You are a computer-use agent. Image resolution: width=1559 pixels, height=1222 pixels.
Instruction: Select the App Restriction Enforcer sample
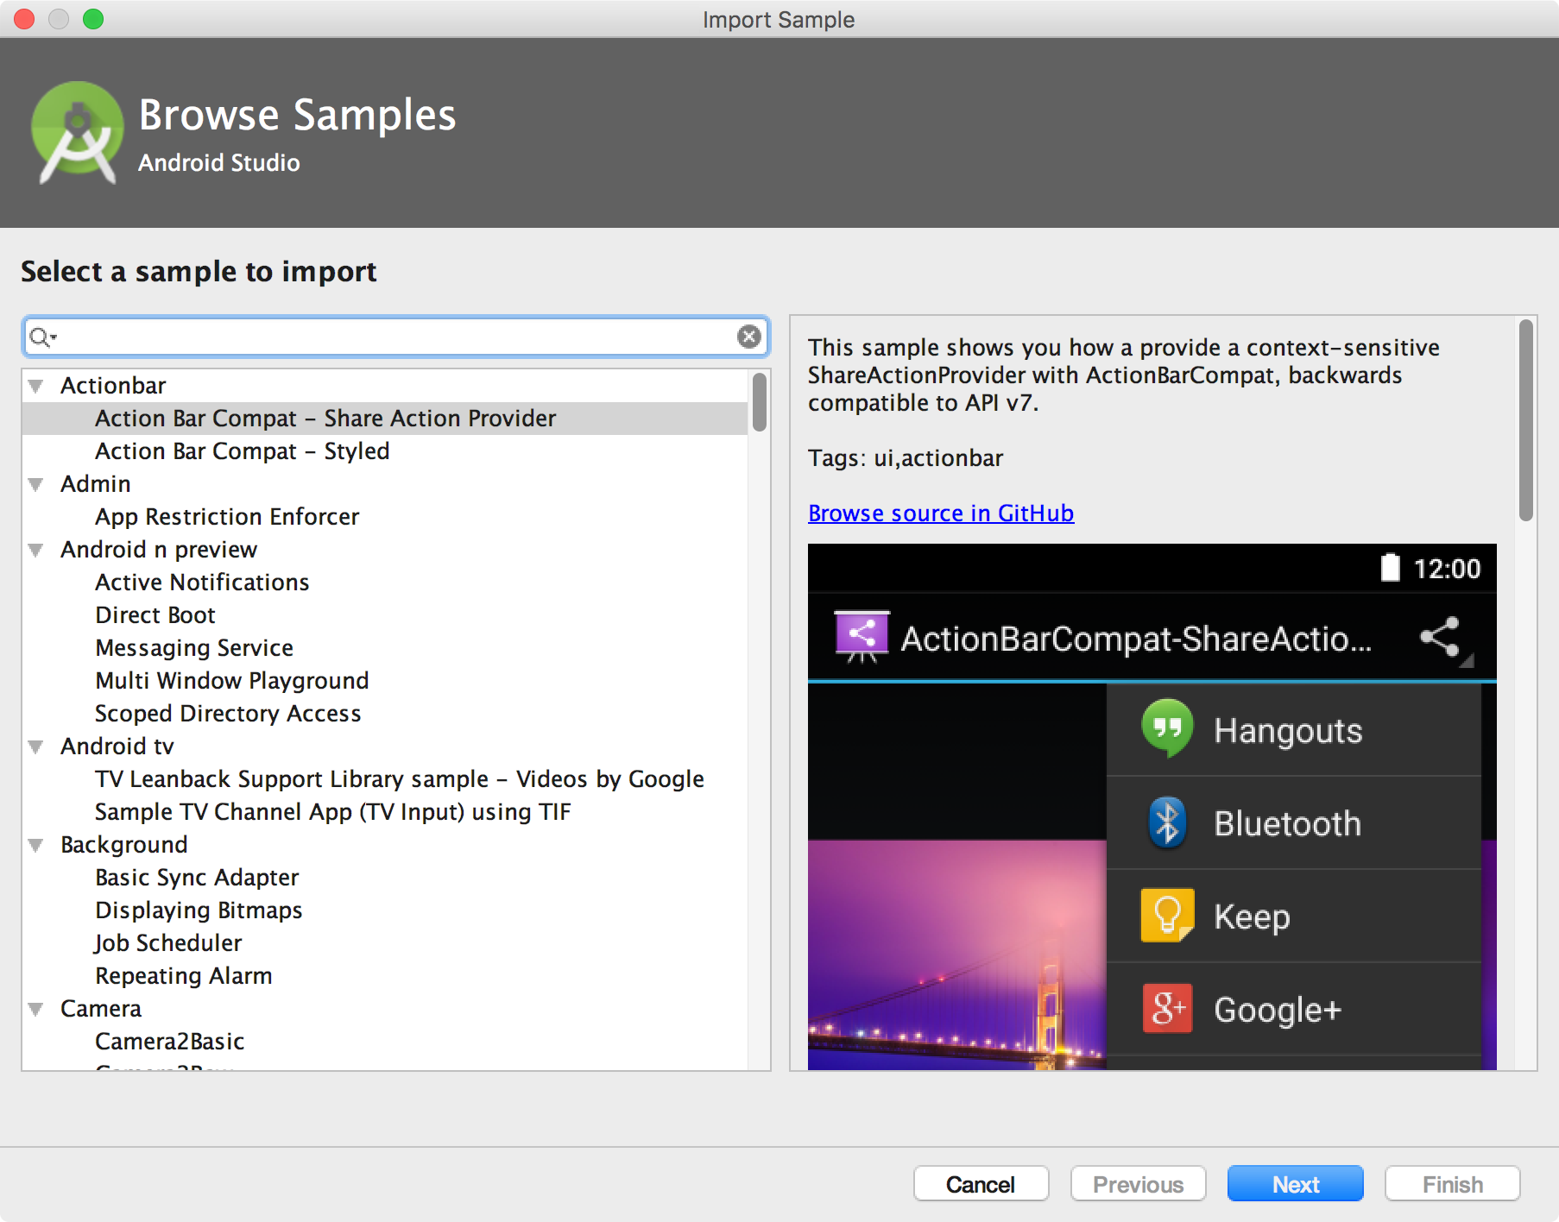pyautogui.click(x=227, y=517)
